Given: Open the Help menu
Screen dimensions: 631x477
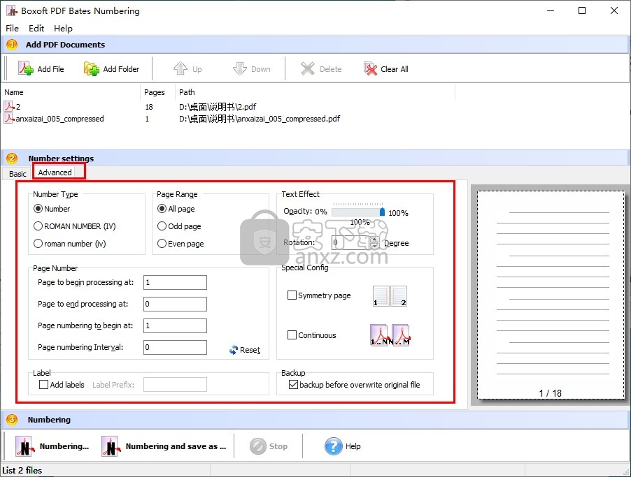Looking at the screenshot, I should click(x=63, y=28).
